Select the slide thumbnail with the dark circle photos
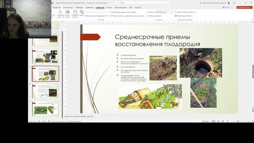The width and height of the screenshot is (254, 143). coord(46,56)
